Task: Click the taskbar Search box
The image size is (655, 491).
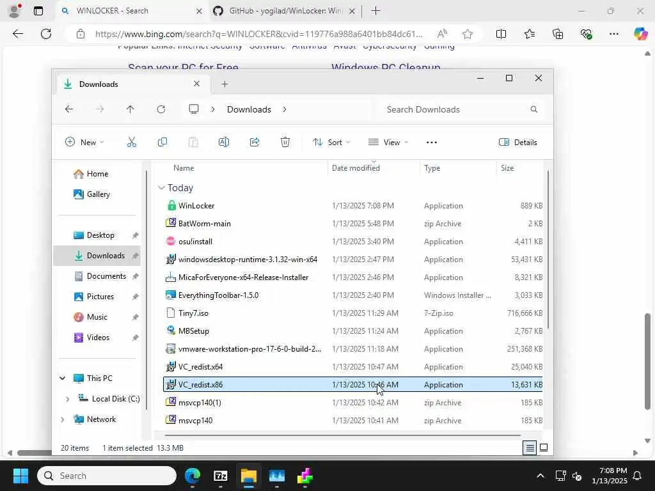Action: pyautogui.click(x=107, y=476)
